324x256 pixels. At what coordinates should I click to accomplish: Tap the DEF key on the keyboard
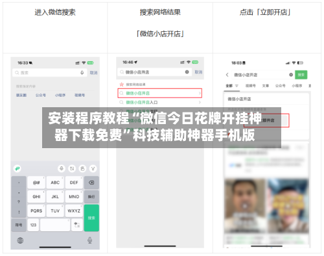click(74, 183)
